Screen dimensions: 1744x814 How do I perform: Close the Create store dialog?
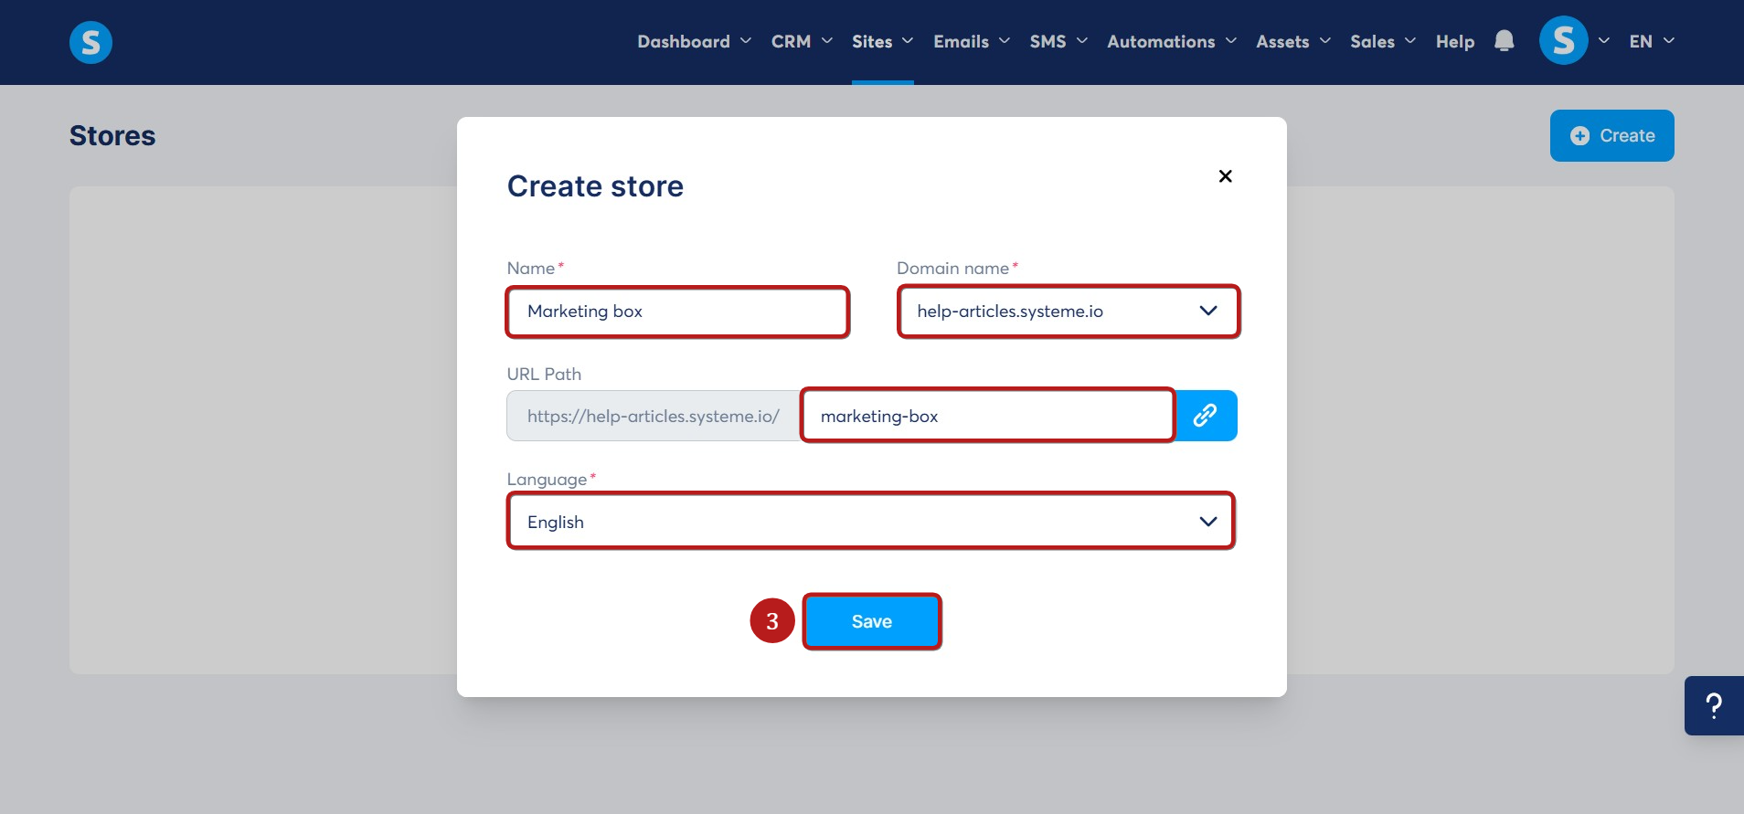point(1226,175)
